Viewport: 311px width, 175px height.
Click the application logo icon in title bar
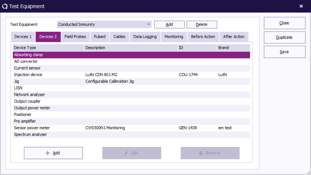tap(5, 6)
